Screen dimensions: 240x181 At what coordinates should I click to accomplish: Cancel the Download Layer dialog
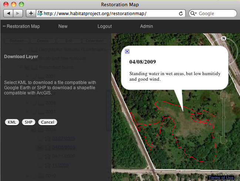click(x=48, y=122)
